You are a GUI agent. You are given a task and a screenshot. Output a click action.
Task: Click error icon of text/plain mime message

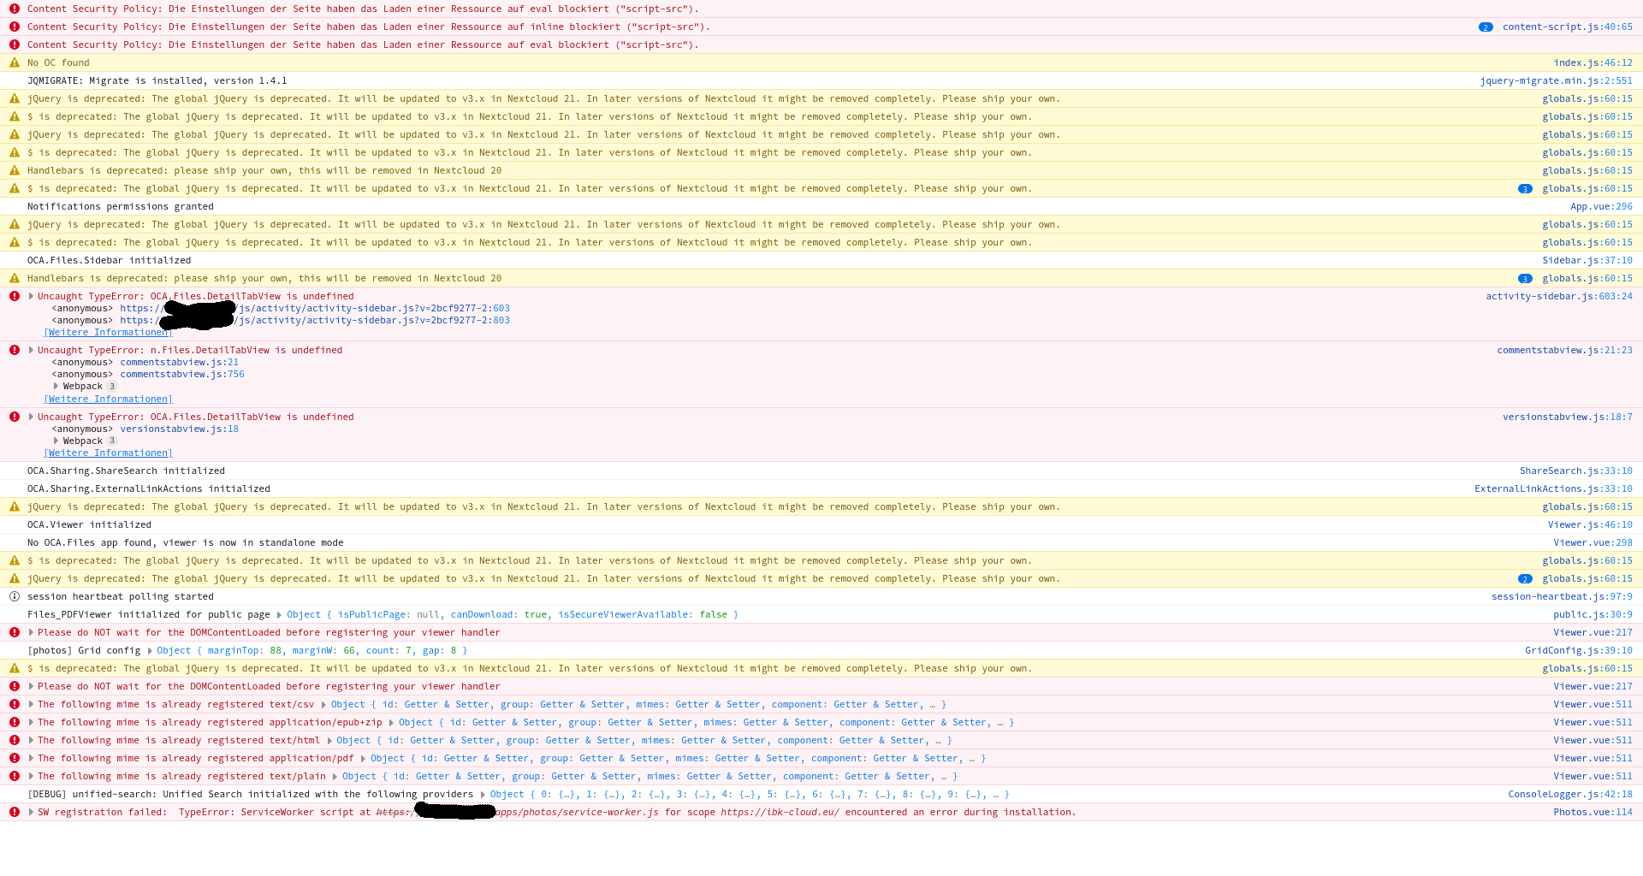[x=15, y=776]
